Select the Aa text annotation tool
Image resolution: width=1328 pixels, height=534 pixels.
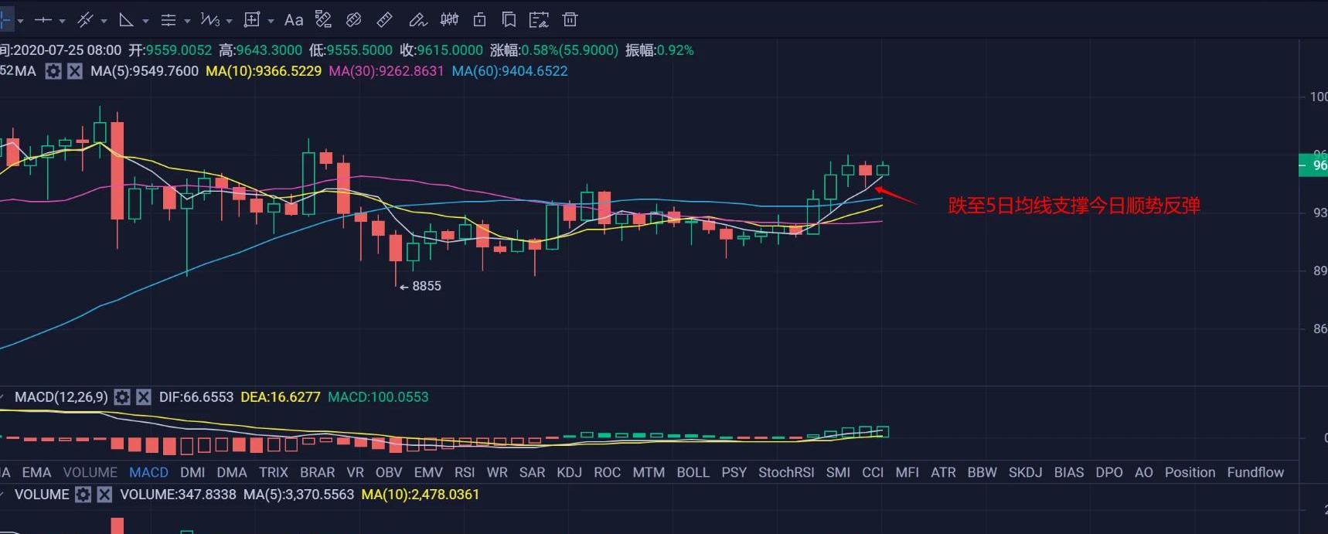[x=293, y=20]
